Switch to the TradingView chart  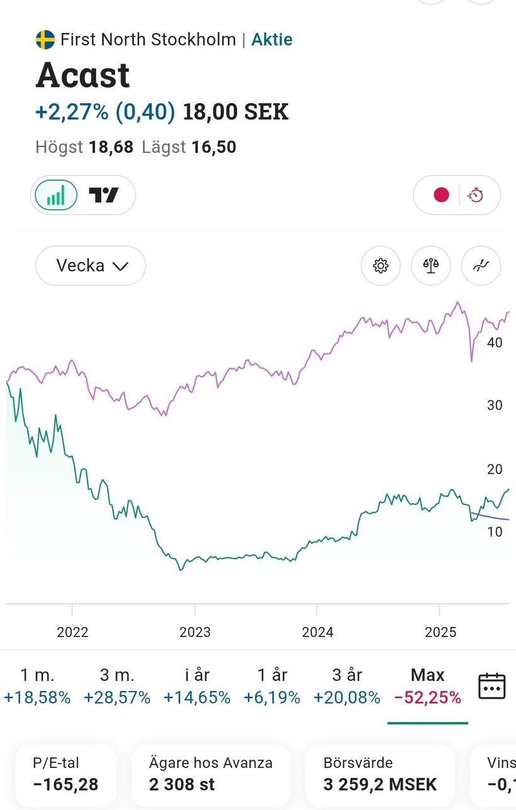tap(104, 195)
